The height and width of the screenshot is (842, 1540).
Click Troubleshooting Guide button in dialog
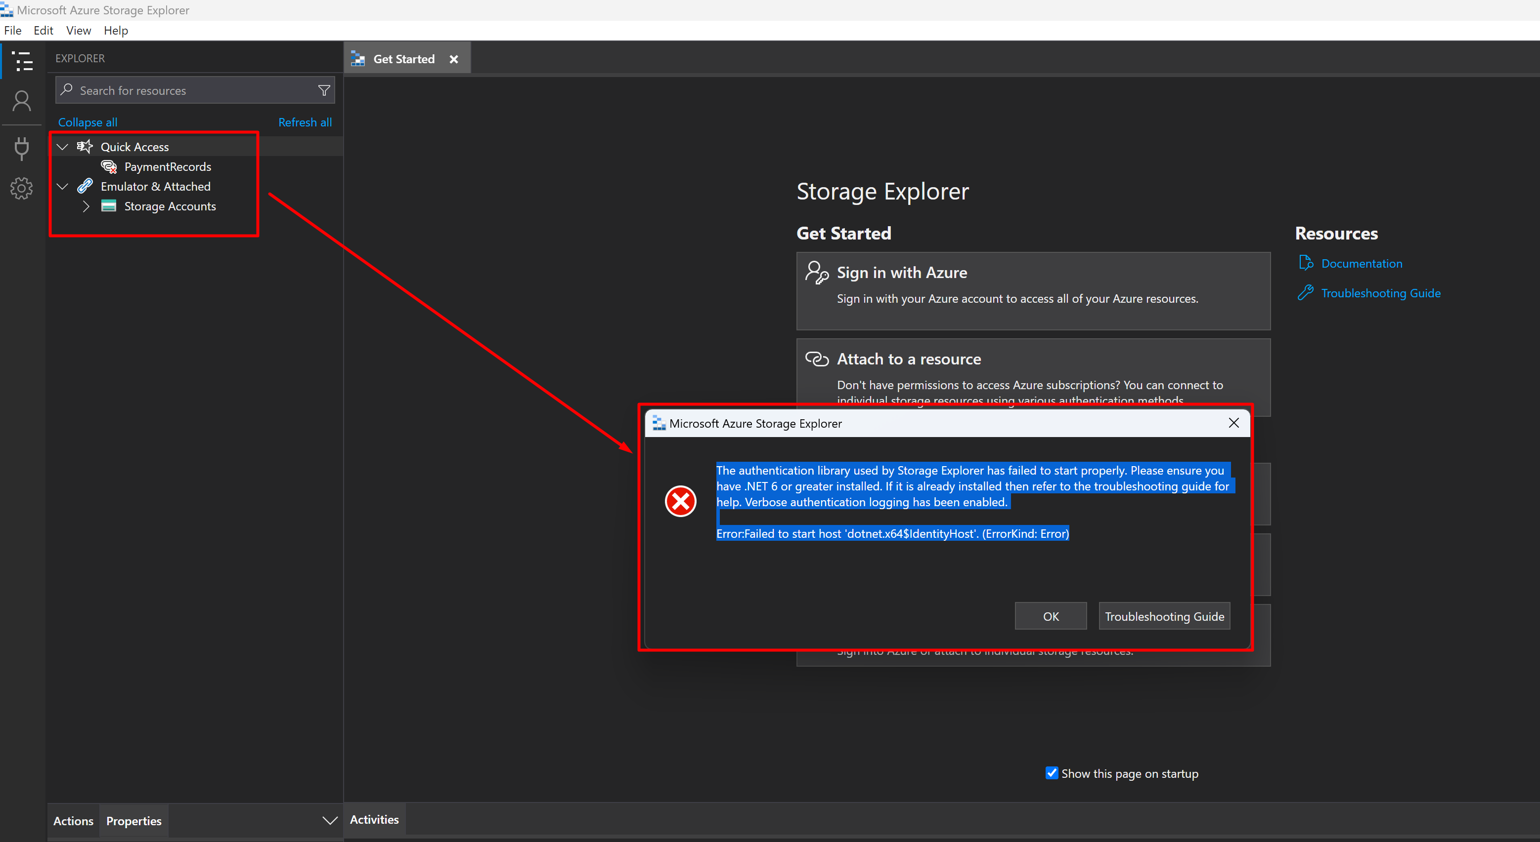1164,616
